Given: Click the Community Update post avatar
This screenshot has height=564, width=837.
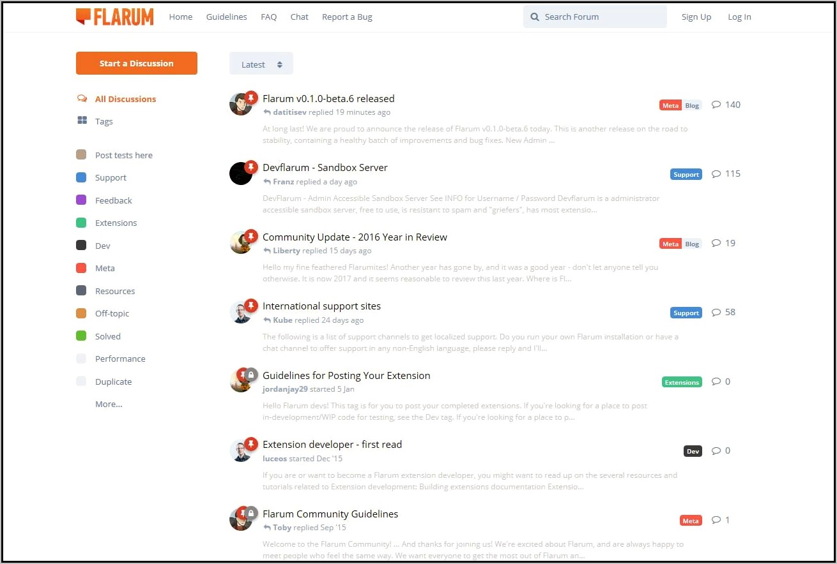Looking at the screenshot, I should (240, 242).
